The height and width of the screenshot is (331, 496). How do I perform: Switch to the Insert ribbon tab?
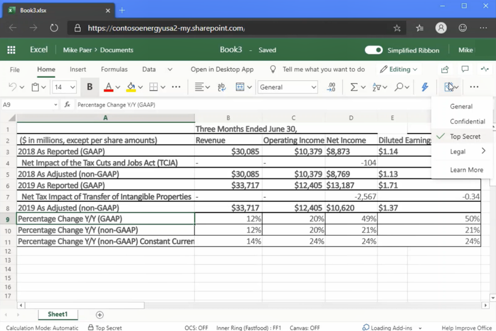click(x=77, y=69)
